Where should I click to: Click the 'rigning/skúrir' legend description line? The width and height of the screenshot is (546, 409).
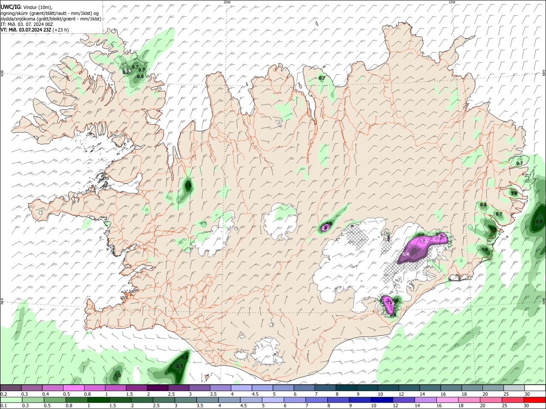click(x=49, y=13)
